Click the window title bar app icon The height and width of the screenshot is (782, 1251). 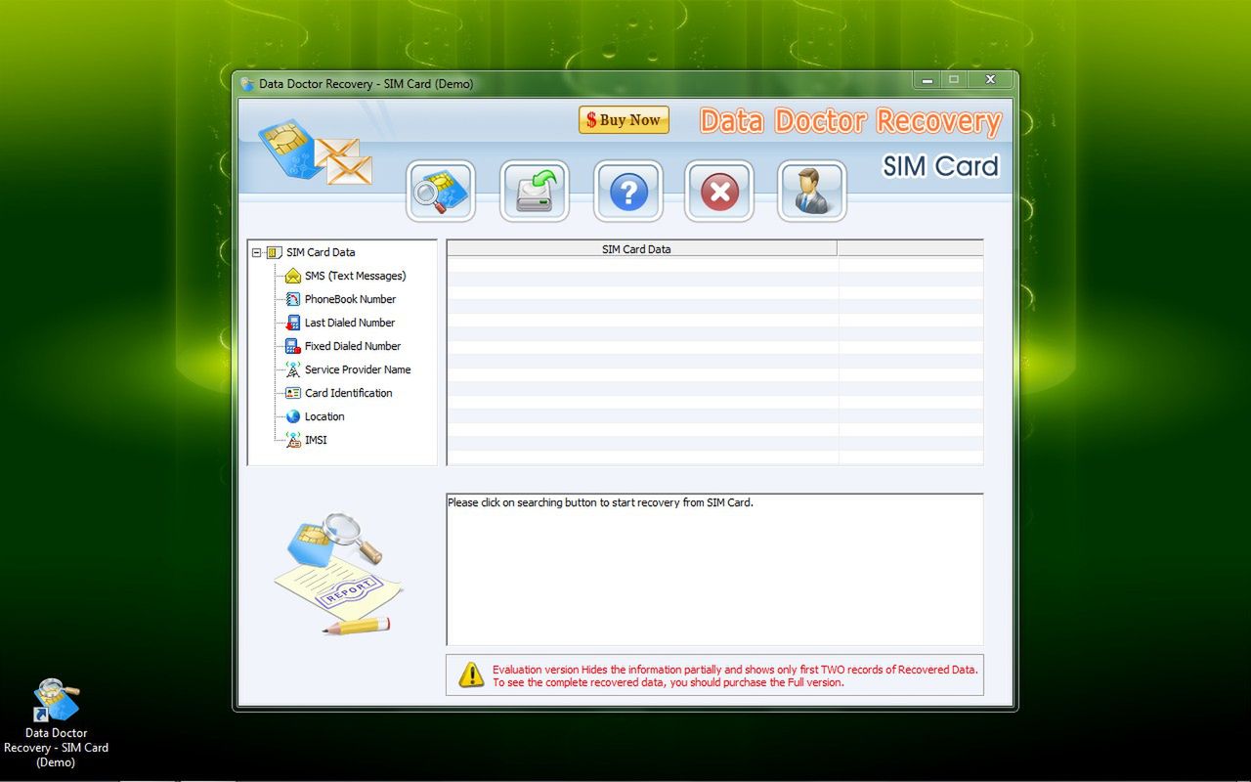pos(247,84)
